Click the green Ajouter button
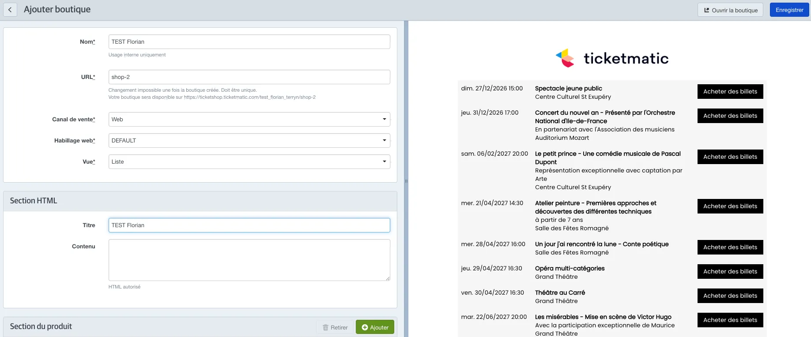The image size is (811, 337). coord(375,327)
